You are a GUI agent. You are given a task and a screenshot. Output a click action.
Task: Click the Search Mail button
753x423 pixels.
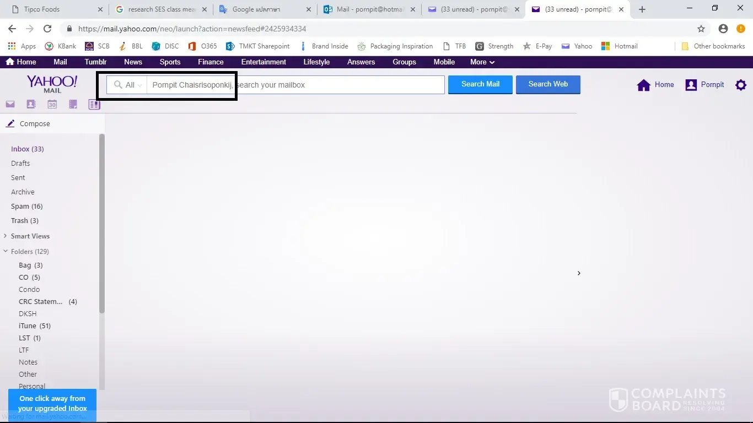tap(480, 84)
